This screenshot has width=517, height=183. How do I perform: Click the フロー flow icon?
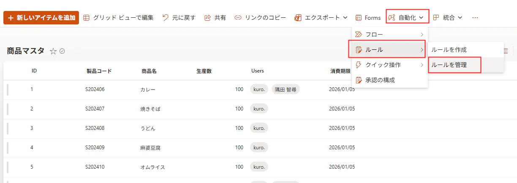click(x=359, y=34)
